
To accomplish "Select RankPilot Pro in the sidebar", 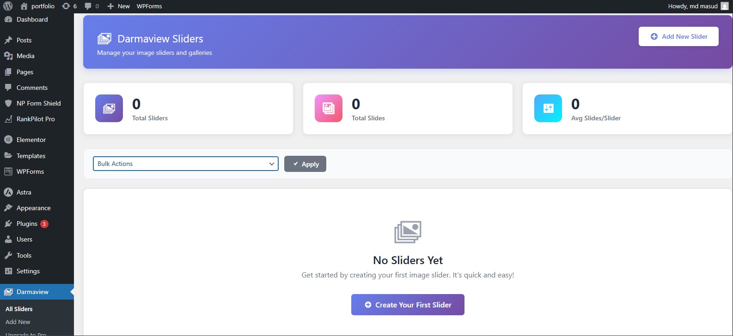I will click(x=36, y=119).
